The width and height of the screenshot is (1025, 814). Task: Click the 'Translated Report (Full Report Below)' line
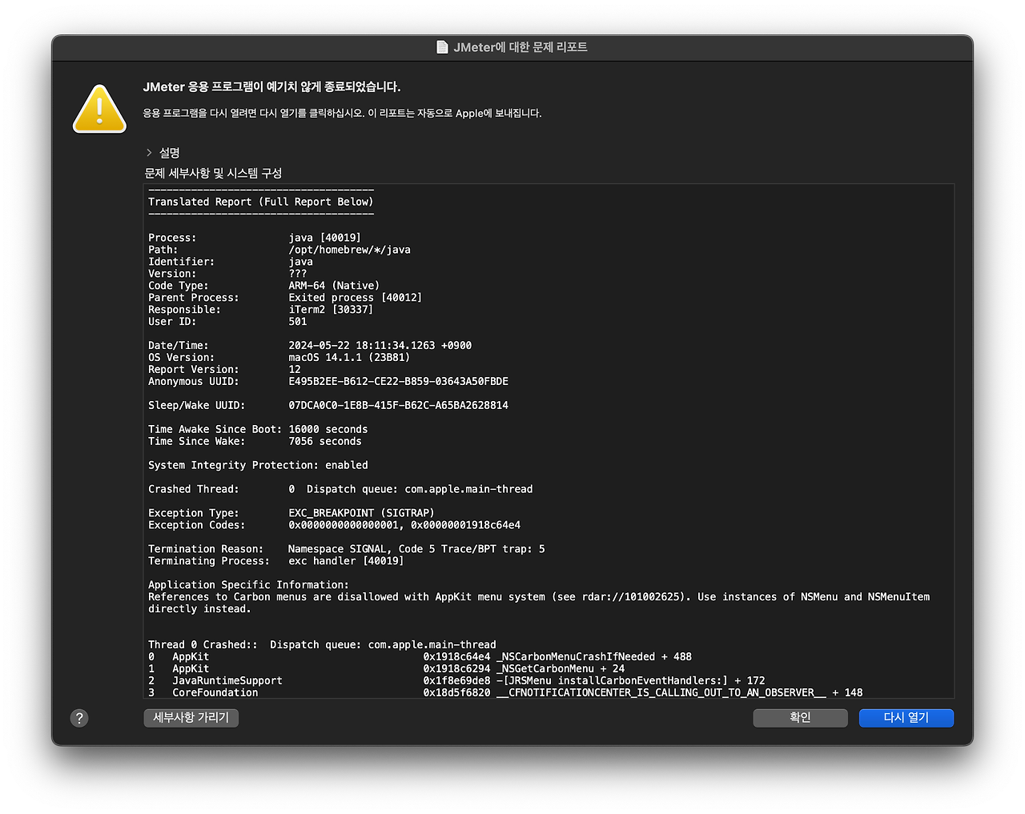pyautogui.click(x=261, y=202)
